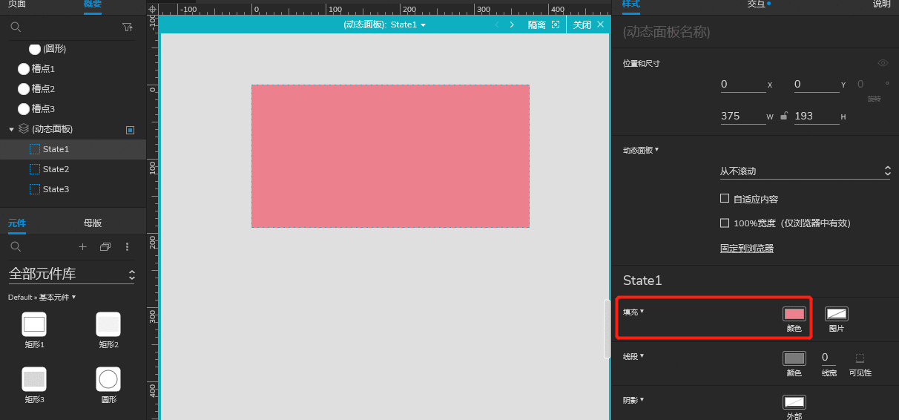Viewport: 899px width, 420px height.
Task: Click the pink fill 颜色 swatch
Action: pos(794,314)
